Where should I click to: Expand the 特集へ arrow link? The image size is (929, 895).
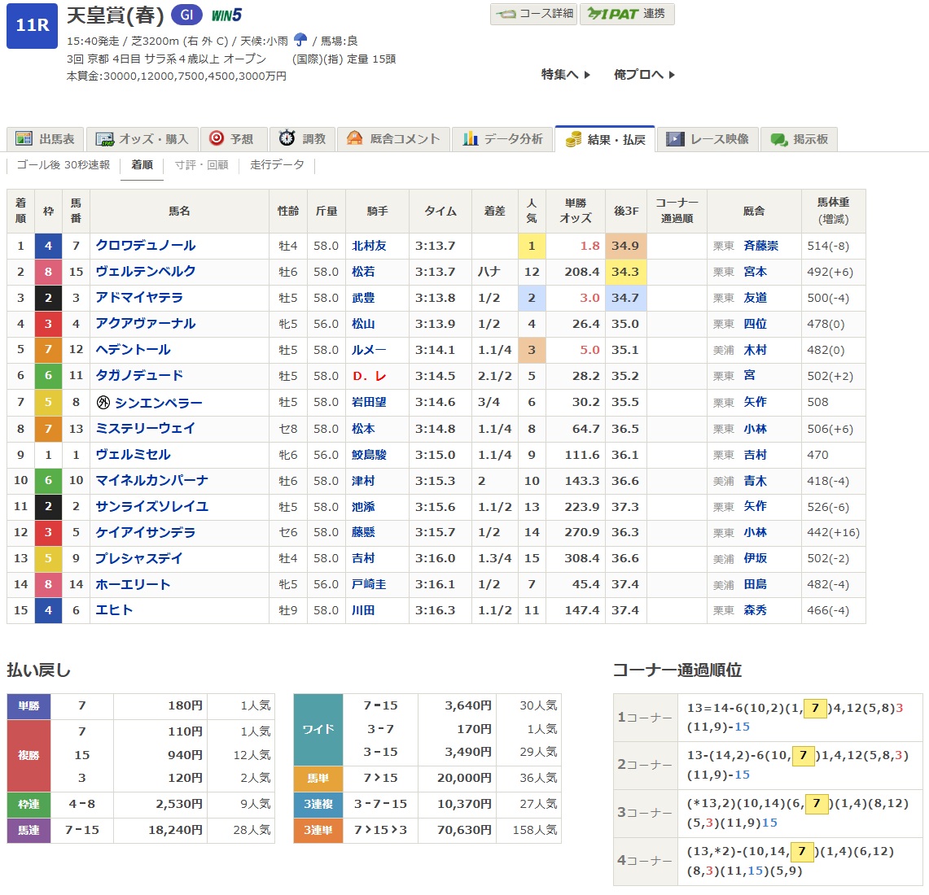click(565, 75)
